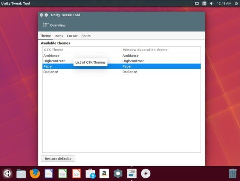
Task: Select Paper in GTK Theme list
Action: pyautogui.click(x=48, y=66)
